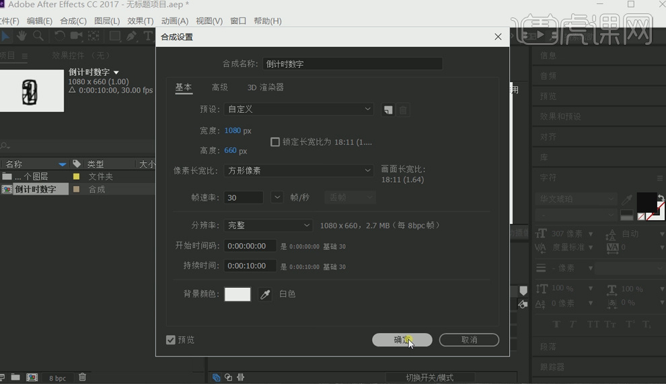666x384 pixels.
Task: Select the Unified Camera tool
Action: (x=77, y=36)
